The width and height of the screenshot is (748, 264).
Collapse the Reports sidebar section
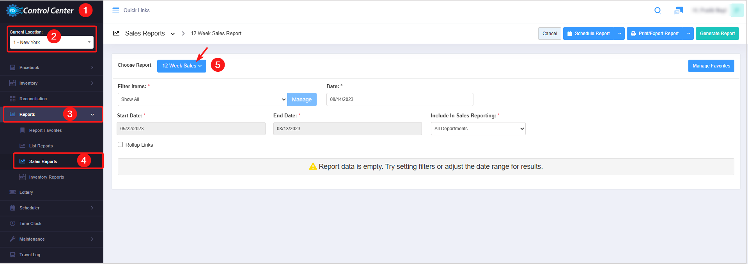pos(92,115)
